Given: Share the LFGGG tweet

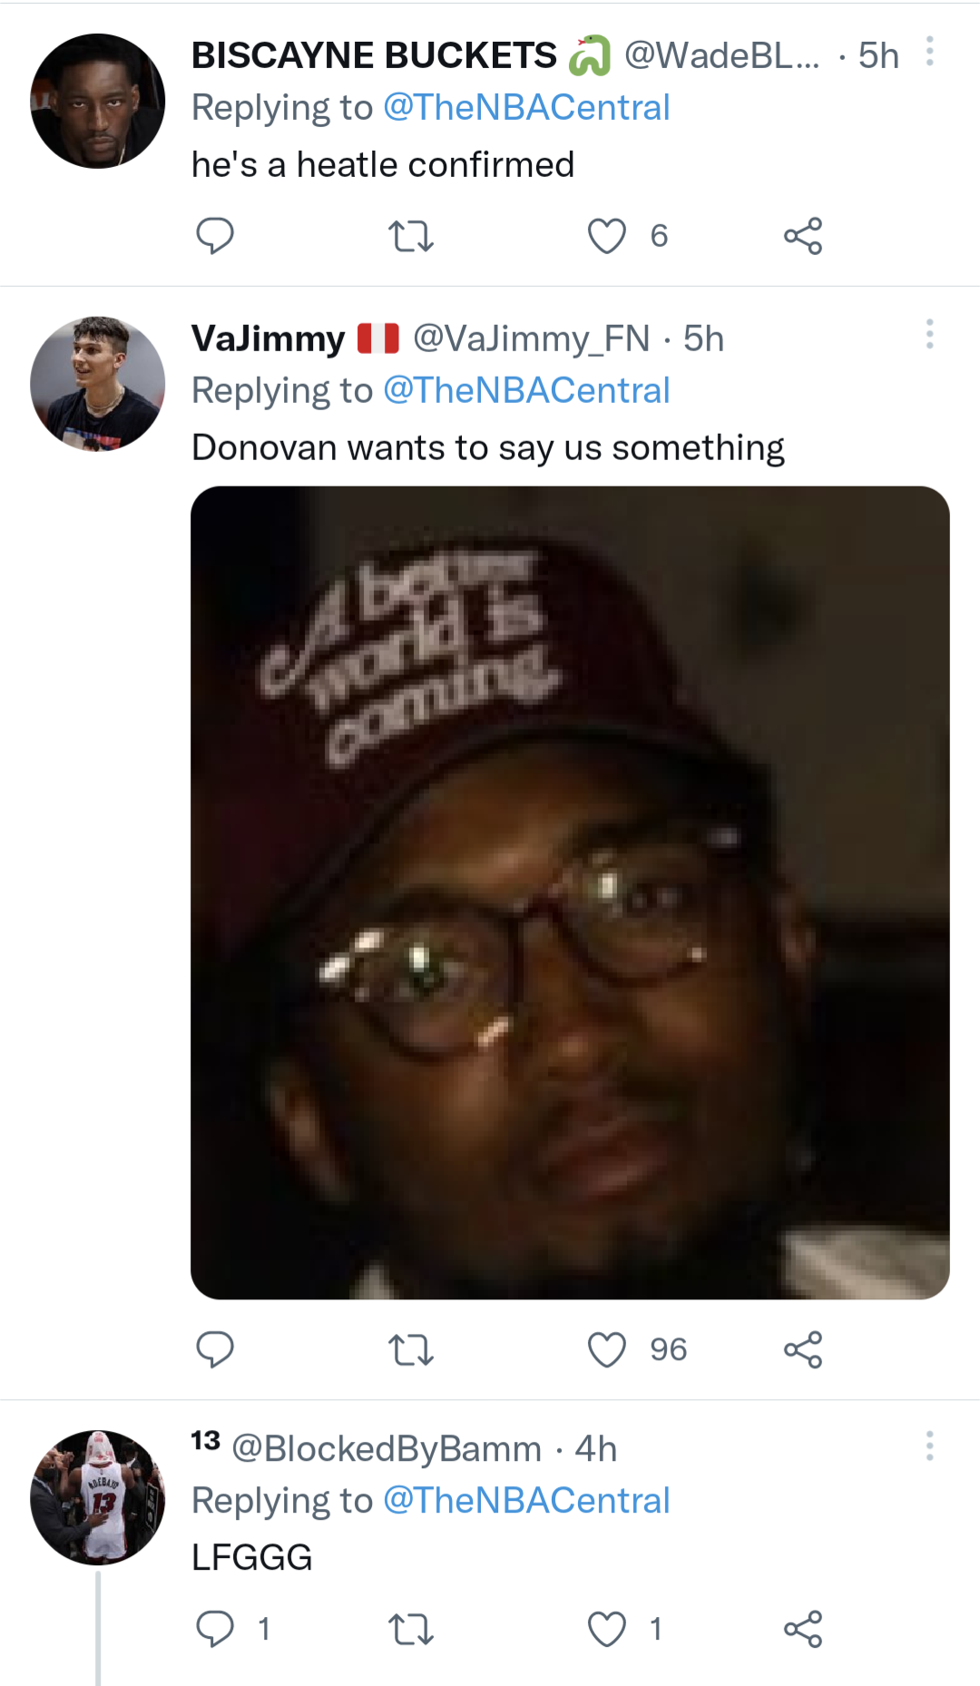Looking at the screenshot, I should tap(802, 1629).
